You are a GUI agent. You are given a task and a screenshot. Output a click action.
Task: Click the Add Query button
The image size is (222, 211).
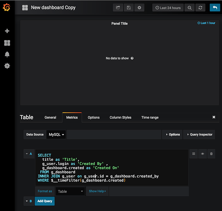click(44, 201)
